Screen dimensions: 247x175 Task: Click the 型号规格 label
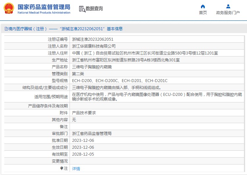60,80
